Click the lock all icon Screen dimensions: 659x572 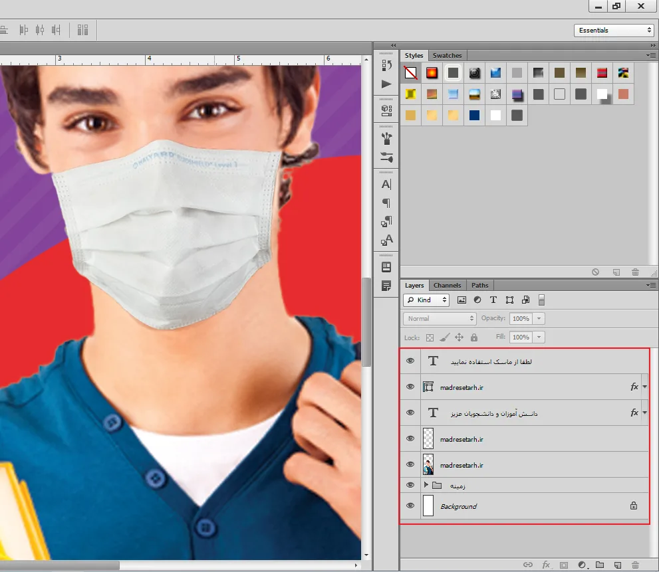coord(474,337)
